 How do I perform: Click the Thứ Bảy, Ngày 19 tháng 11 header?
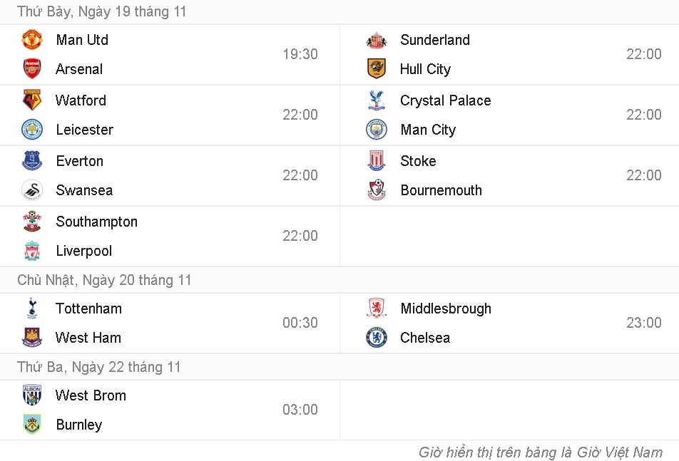pos(102,11)
